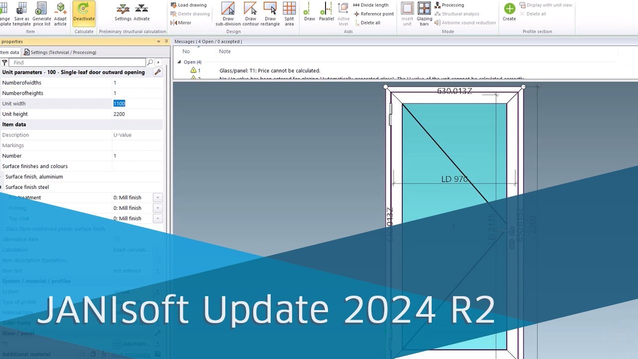Expand Surface finish, aluminium
Image resolution: width=638 pixels, height=359 pixels.
[1, 177]
